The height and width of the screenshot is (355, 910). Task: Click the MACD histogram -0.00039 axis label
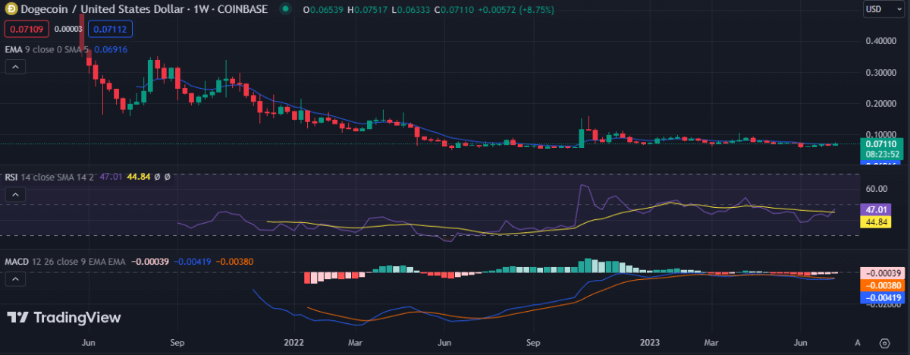pyautogui.click(x=881, y=273)
